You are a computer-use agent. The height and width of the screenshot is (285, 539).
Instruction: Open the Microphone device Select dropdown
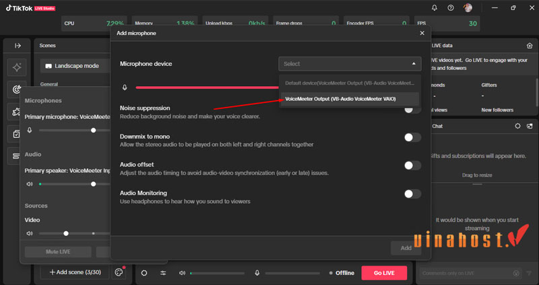350,64
